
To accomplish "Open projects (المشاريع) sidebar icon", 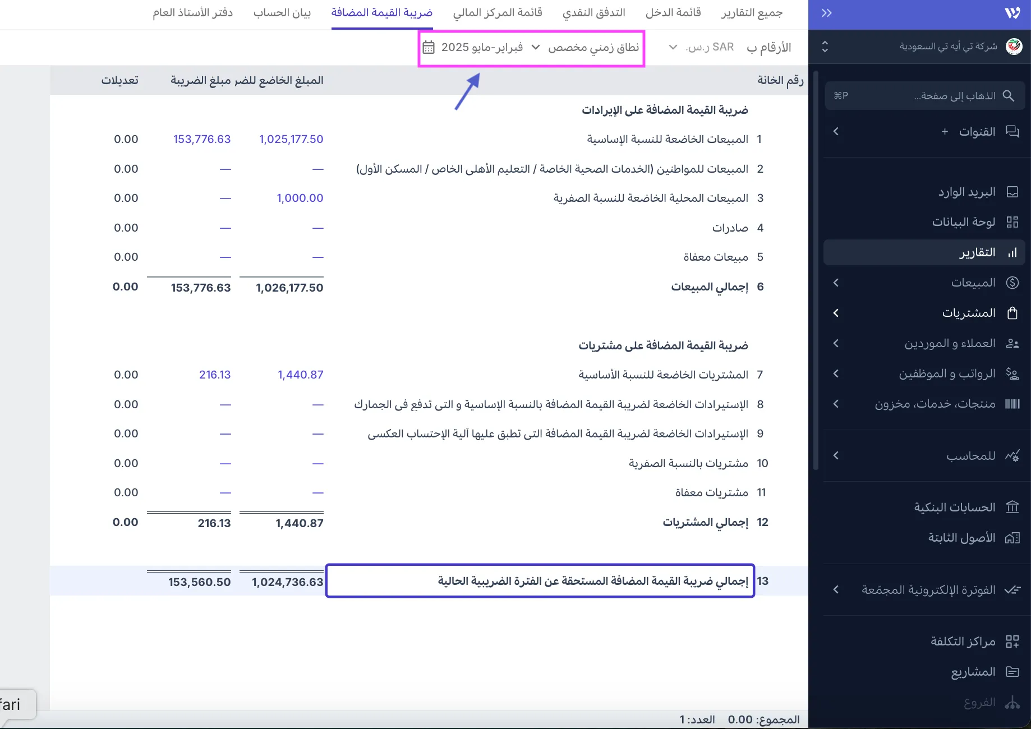I will pyautogui.click(x=1012, y=671).
